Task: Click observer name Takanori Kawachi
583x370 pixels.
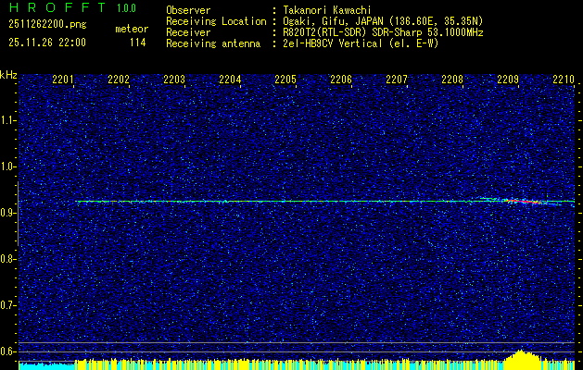Action: point(327,10)
